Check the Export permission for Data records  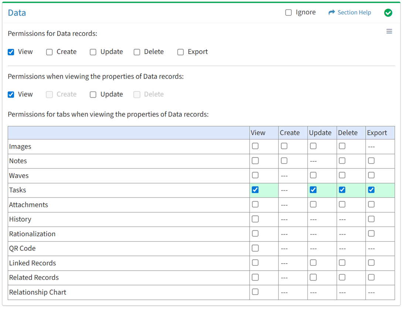(x=181, y=52)
